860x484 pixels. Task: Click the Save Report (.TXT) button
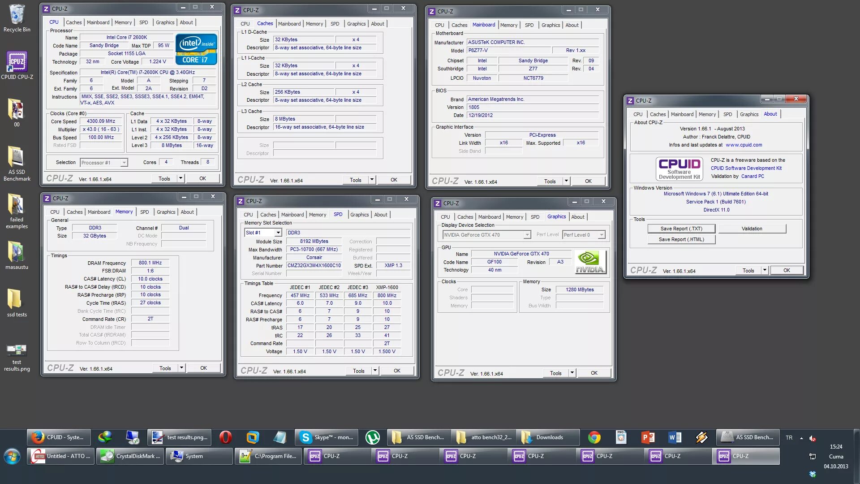tap(681, 229)
